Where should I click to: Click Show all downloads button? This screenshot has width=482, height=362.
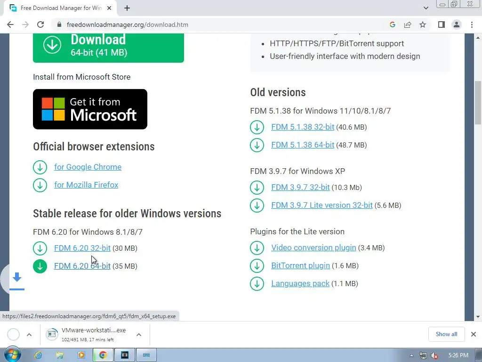[446, 334]
